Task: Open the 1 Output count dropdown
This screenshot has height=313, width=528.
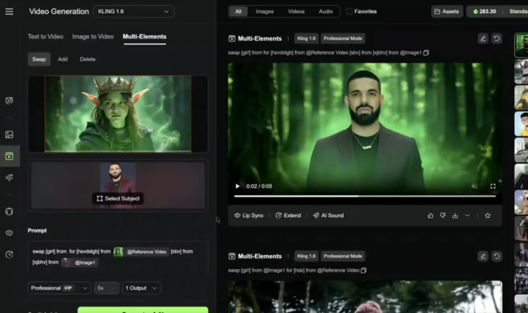Action: tap(141, 288)
